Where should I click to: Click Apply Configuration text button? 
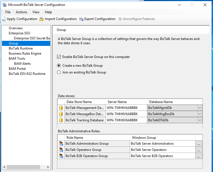[22, 19]
